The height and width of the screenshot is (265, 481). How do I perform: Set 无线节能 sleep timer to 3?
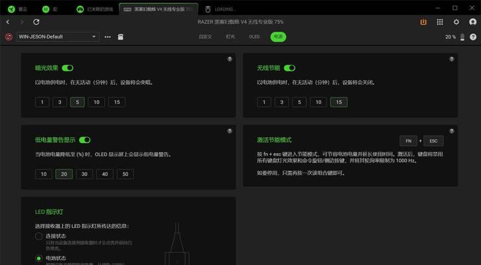(281, 102)
